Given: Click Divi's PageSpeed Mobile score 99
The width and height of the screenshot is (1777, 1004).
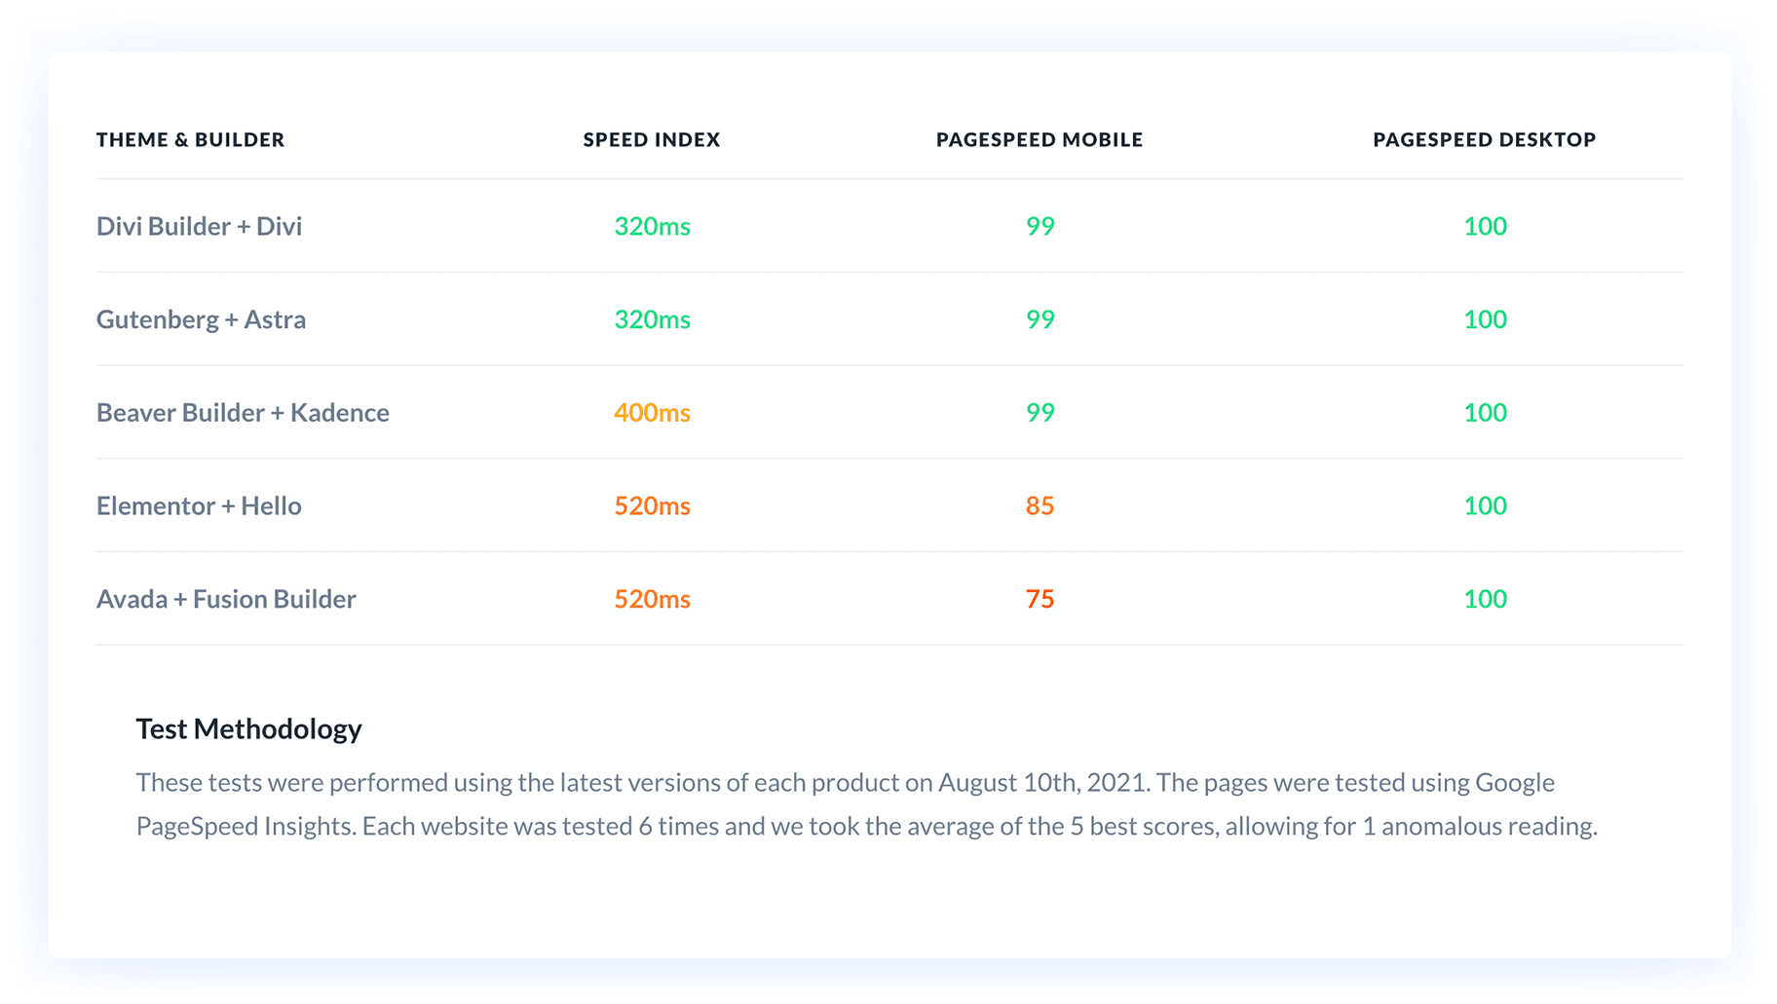Looking at the screenshot, I should click(1040, 226).
